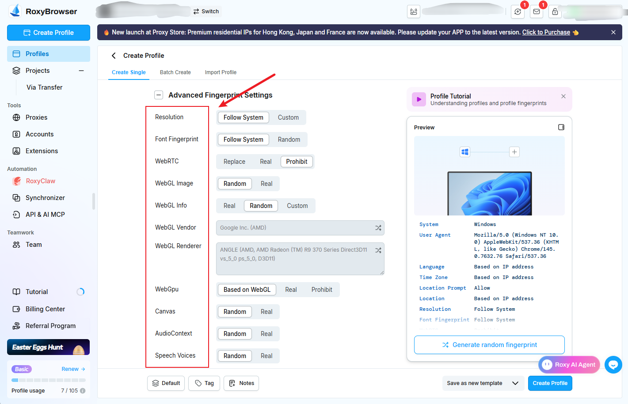Select Custom for Resolution

pos(288,117)
